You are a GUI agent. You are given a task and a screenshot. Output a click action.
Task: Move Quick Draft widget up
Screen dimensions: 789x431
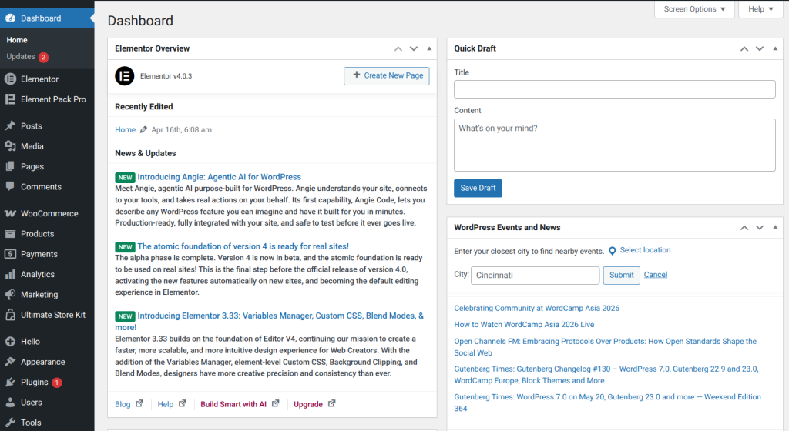[744, 48]
